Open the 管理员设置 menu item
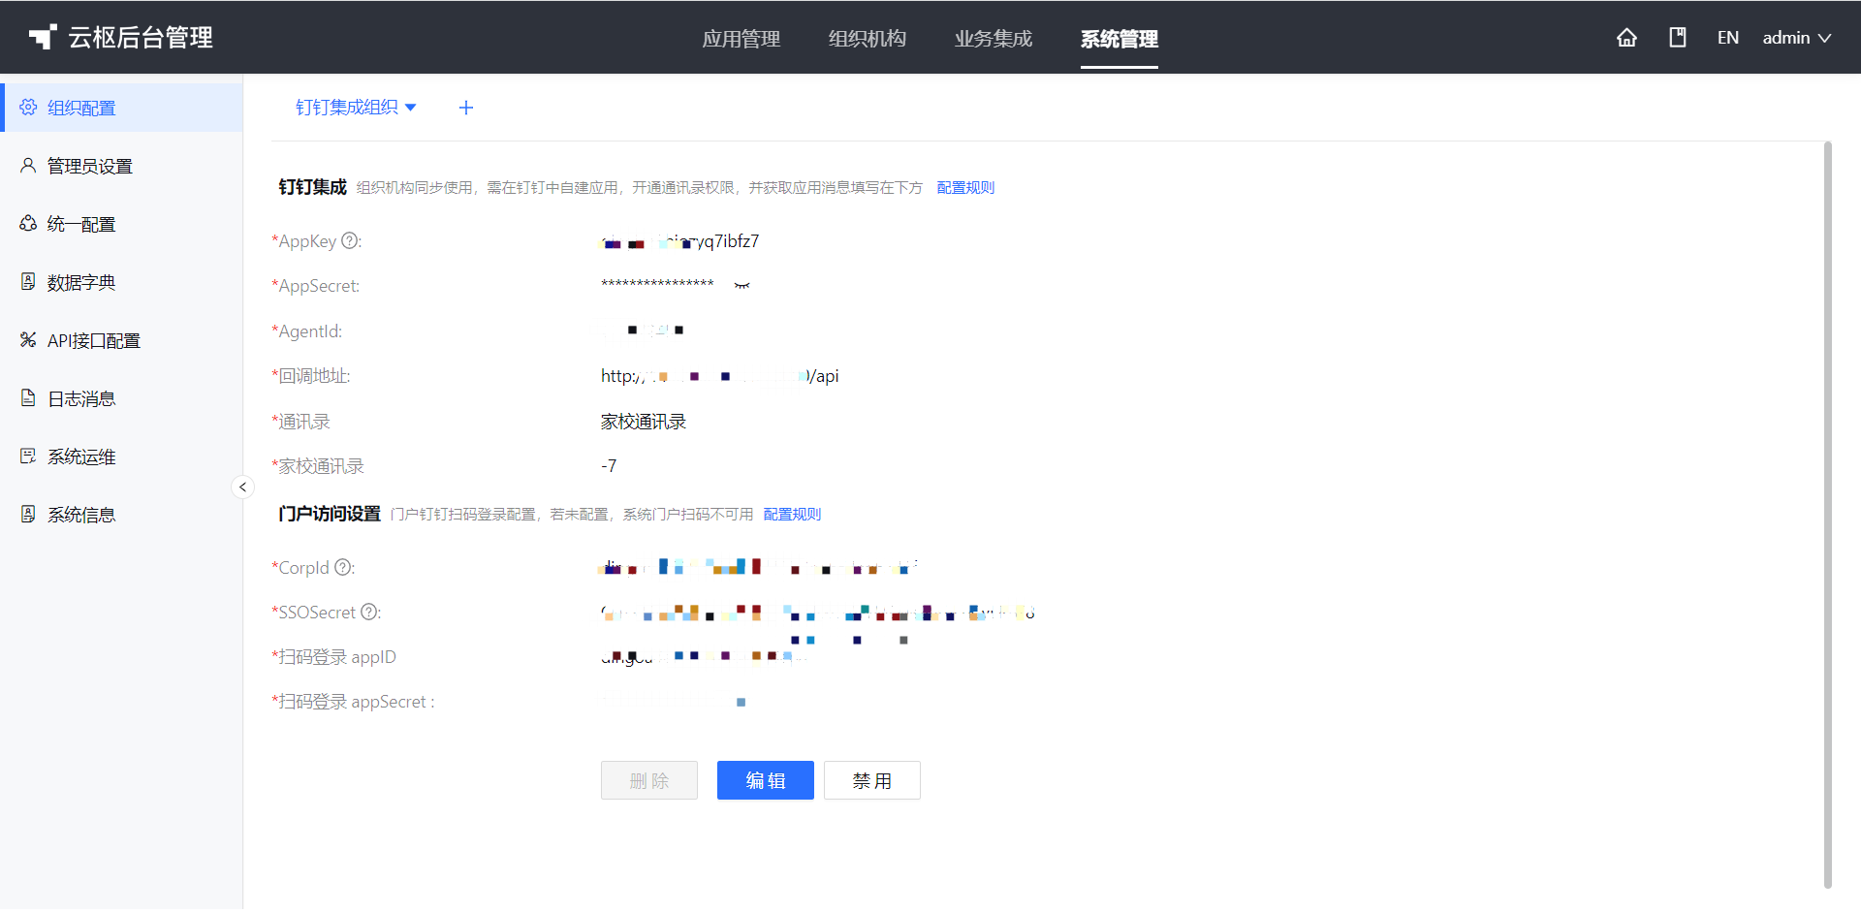Viewport: 1861px width, 913px height. 121,166
